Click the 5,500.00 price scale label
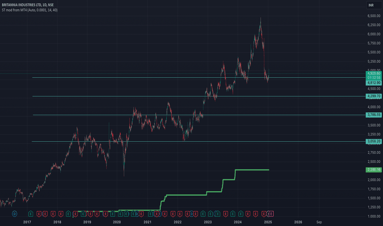 [x=374, y=52]
